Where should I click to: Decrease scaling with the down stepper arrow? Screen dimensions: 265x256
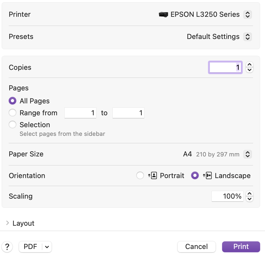click(249, 199)
